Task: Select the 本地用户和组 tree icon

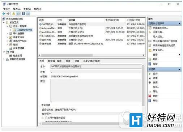Action: (x=11, y=41)
